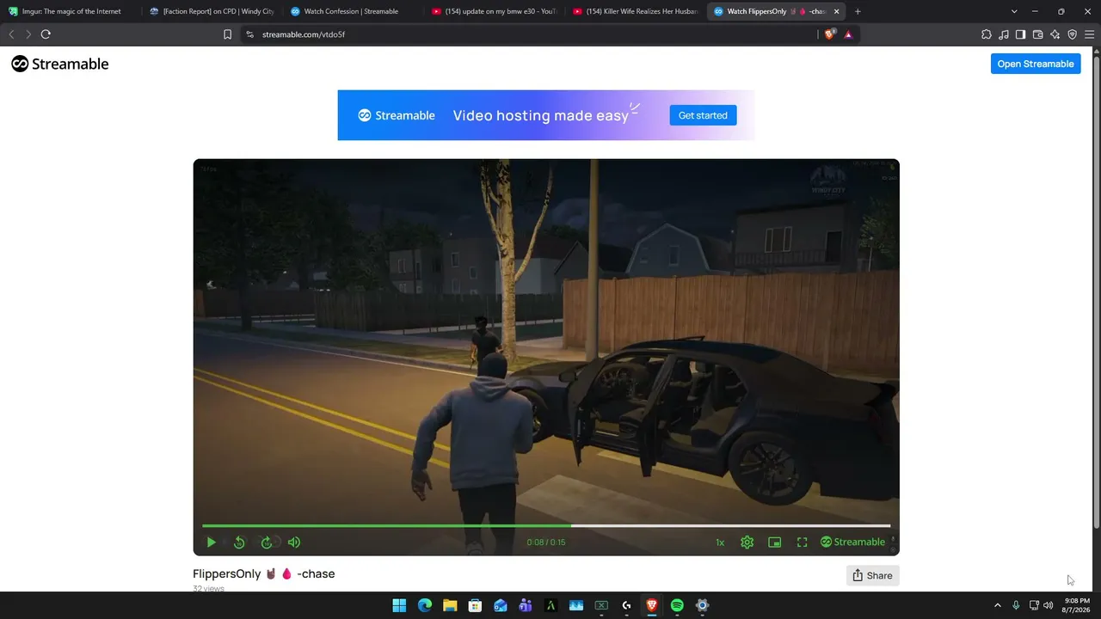1101x619 pixels.
Task: Open the Leo AI sparkle icon
Action: pyautogui.click(x=1055, y=34)
